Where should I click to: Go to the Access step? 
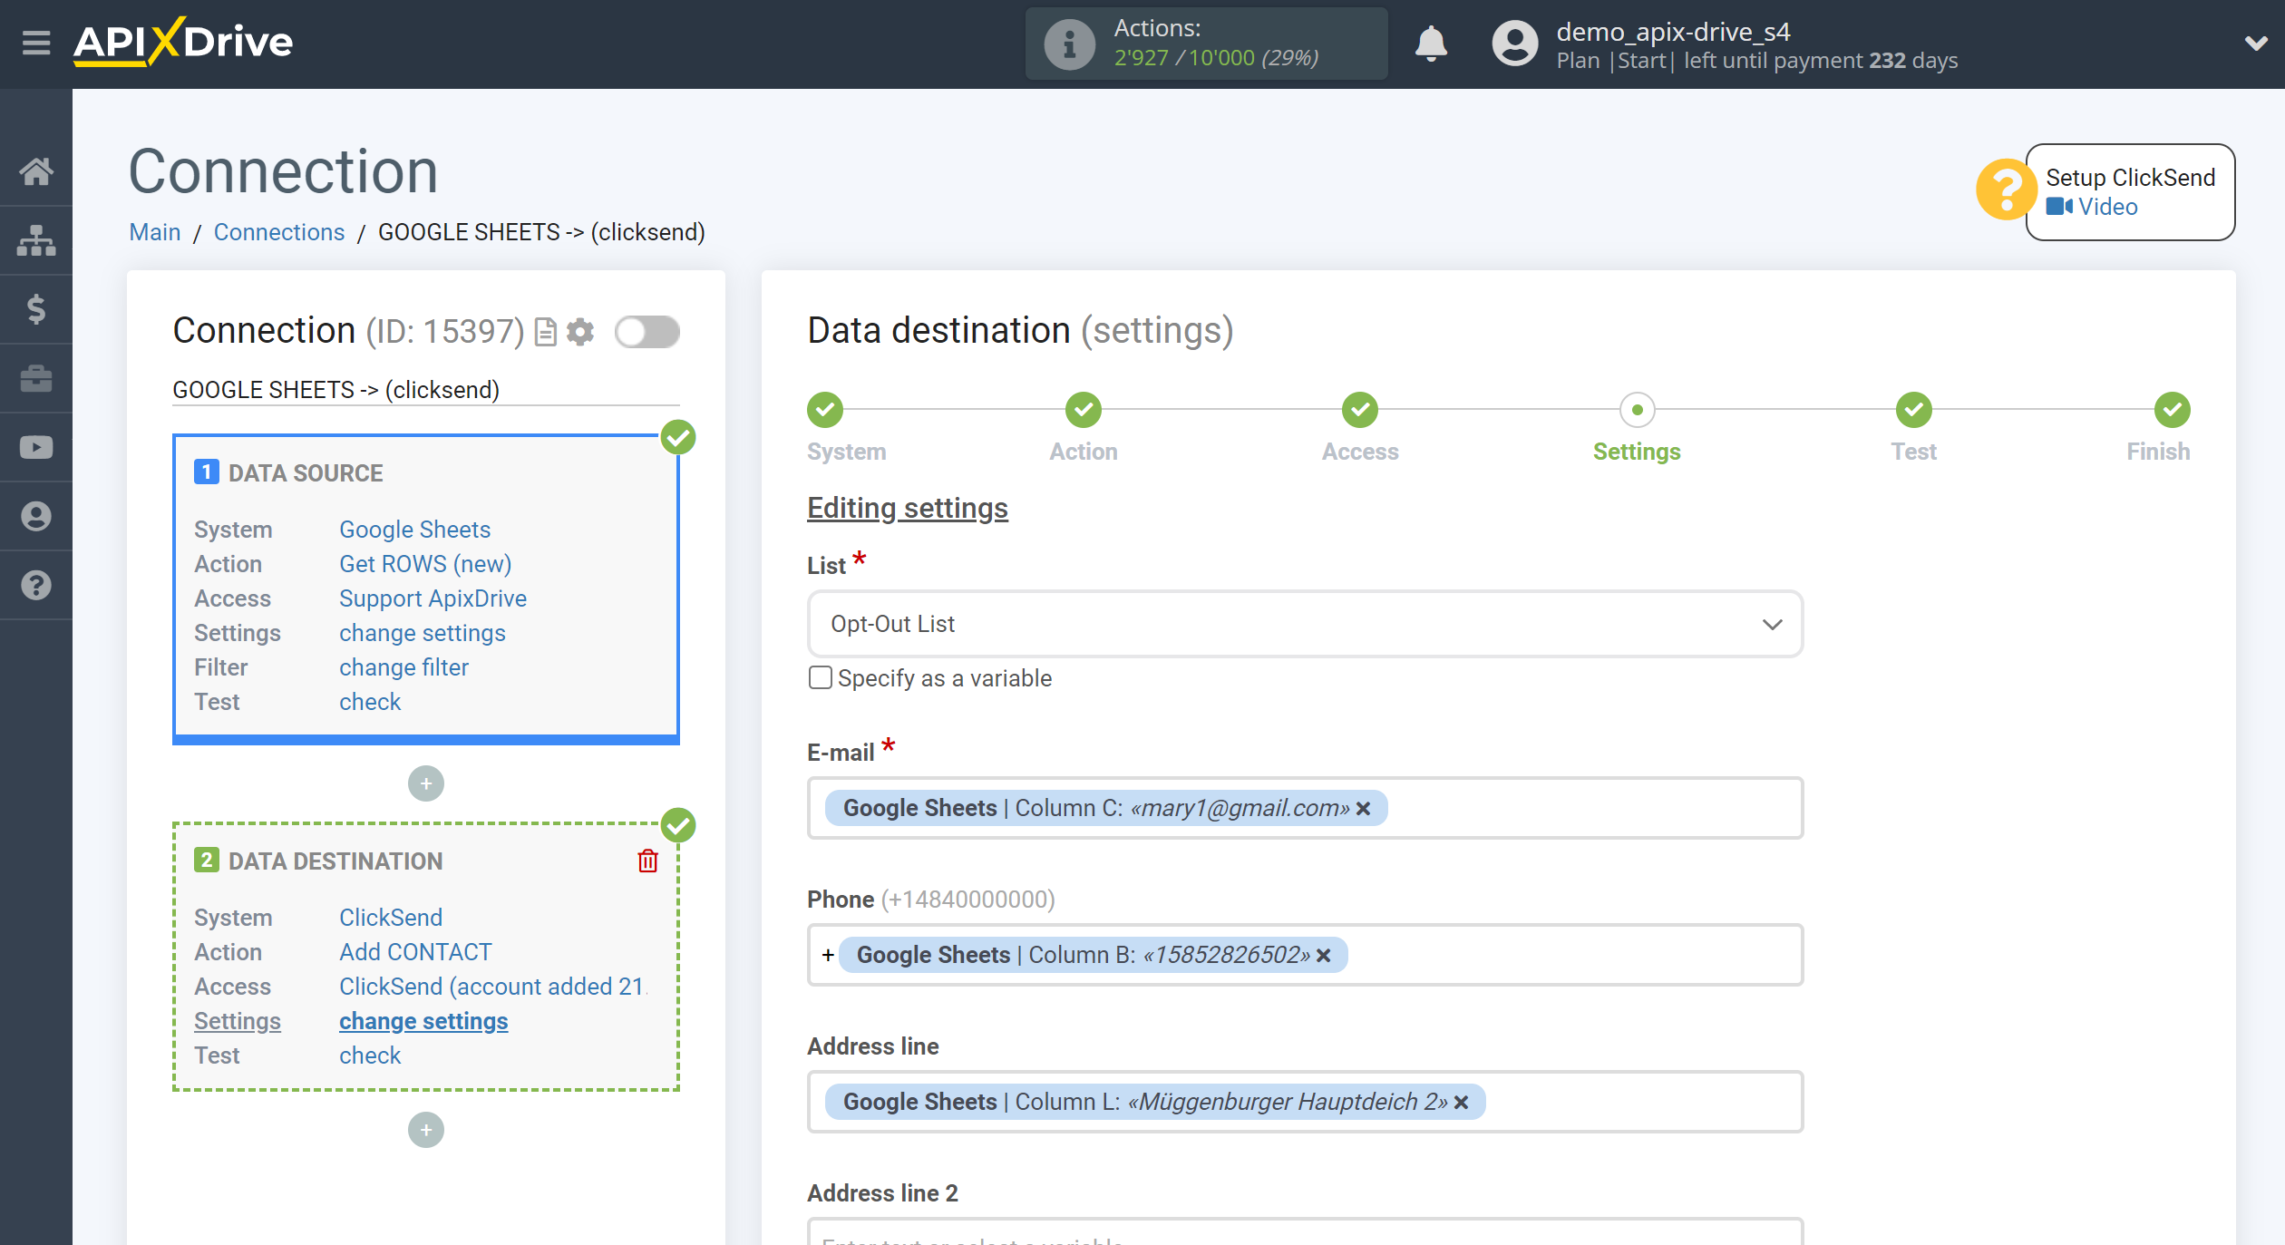(x=1360, y=410)
